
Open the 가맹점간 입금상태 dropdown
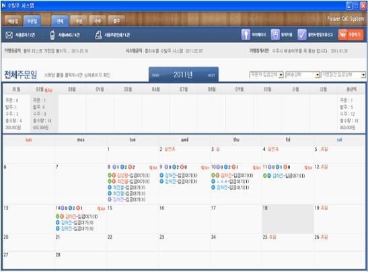click(343, 75)
